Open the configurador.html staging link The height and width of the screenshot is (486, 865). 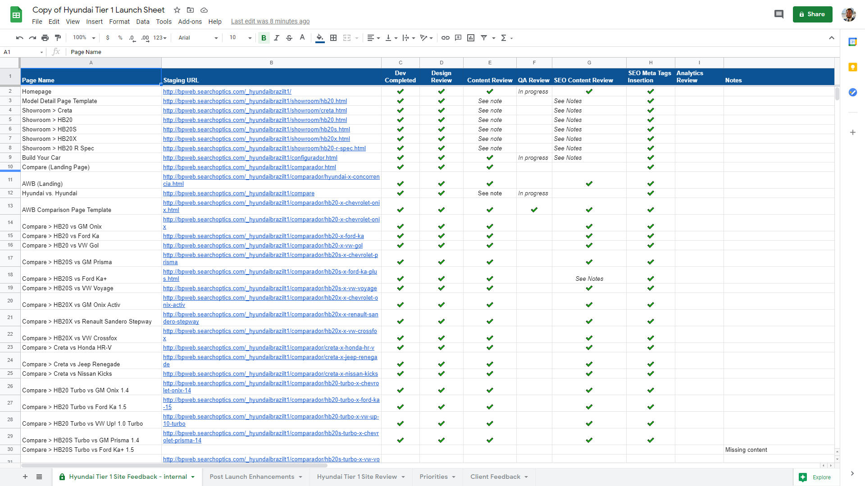(250, 158)
